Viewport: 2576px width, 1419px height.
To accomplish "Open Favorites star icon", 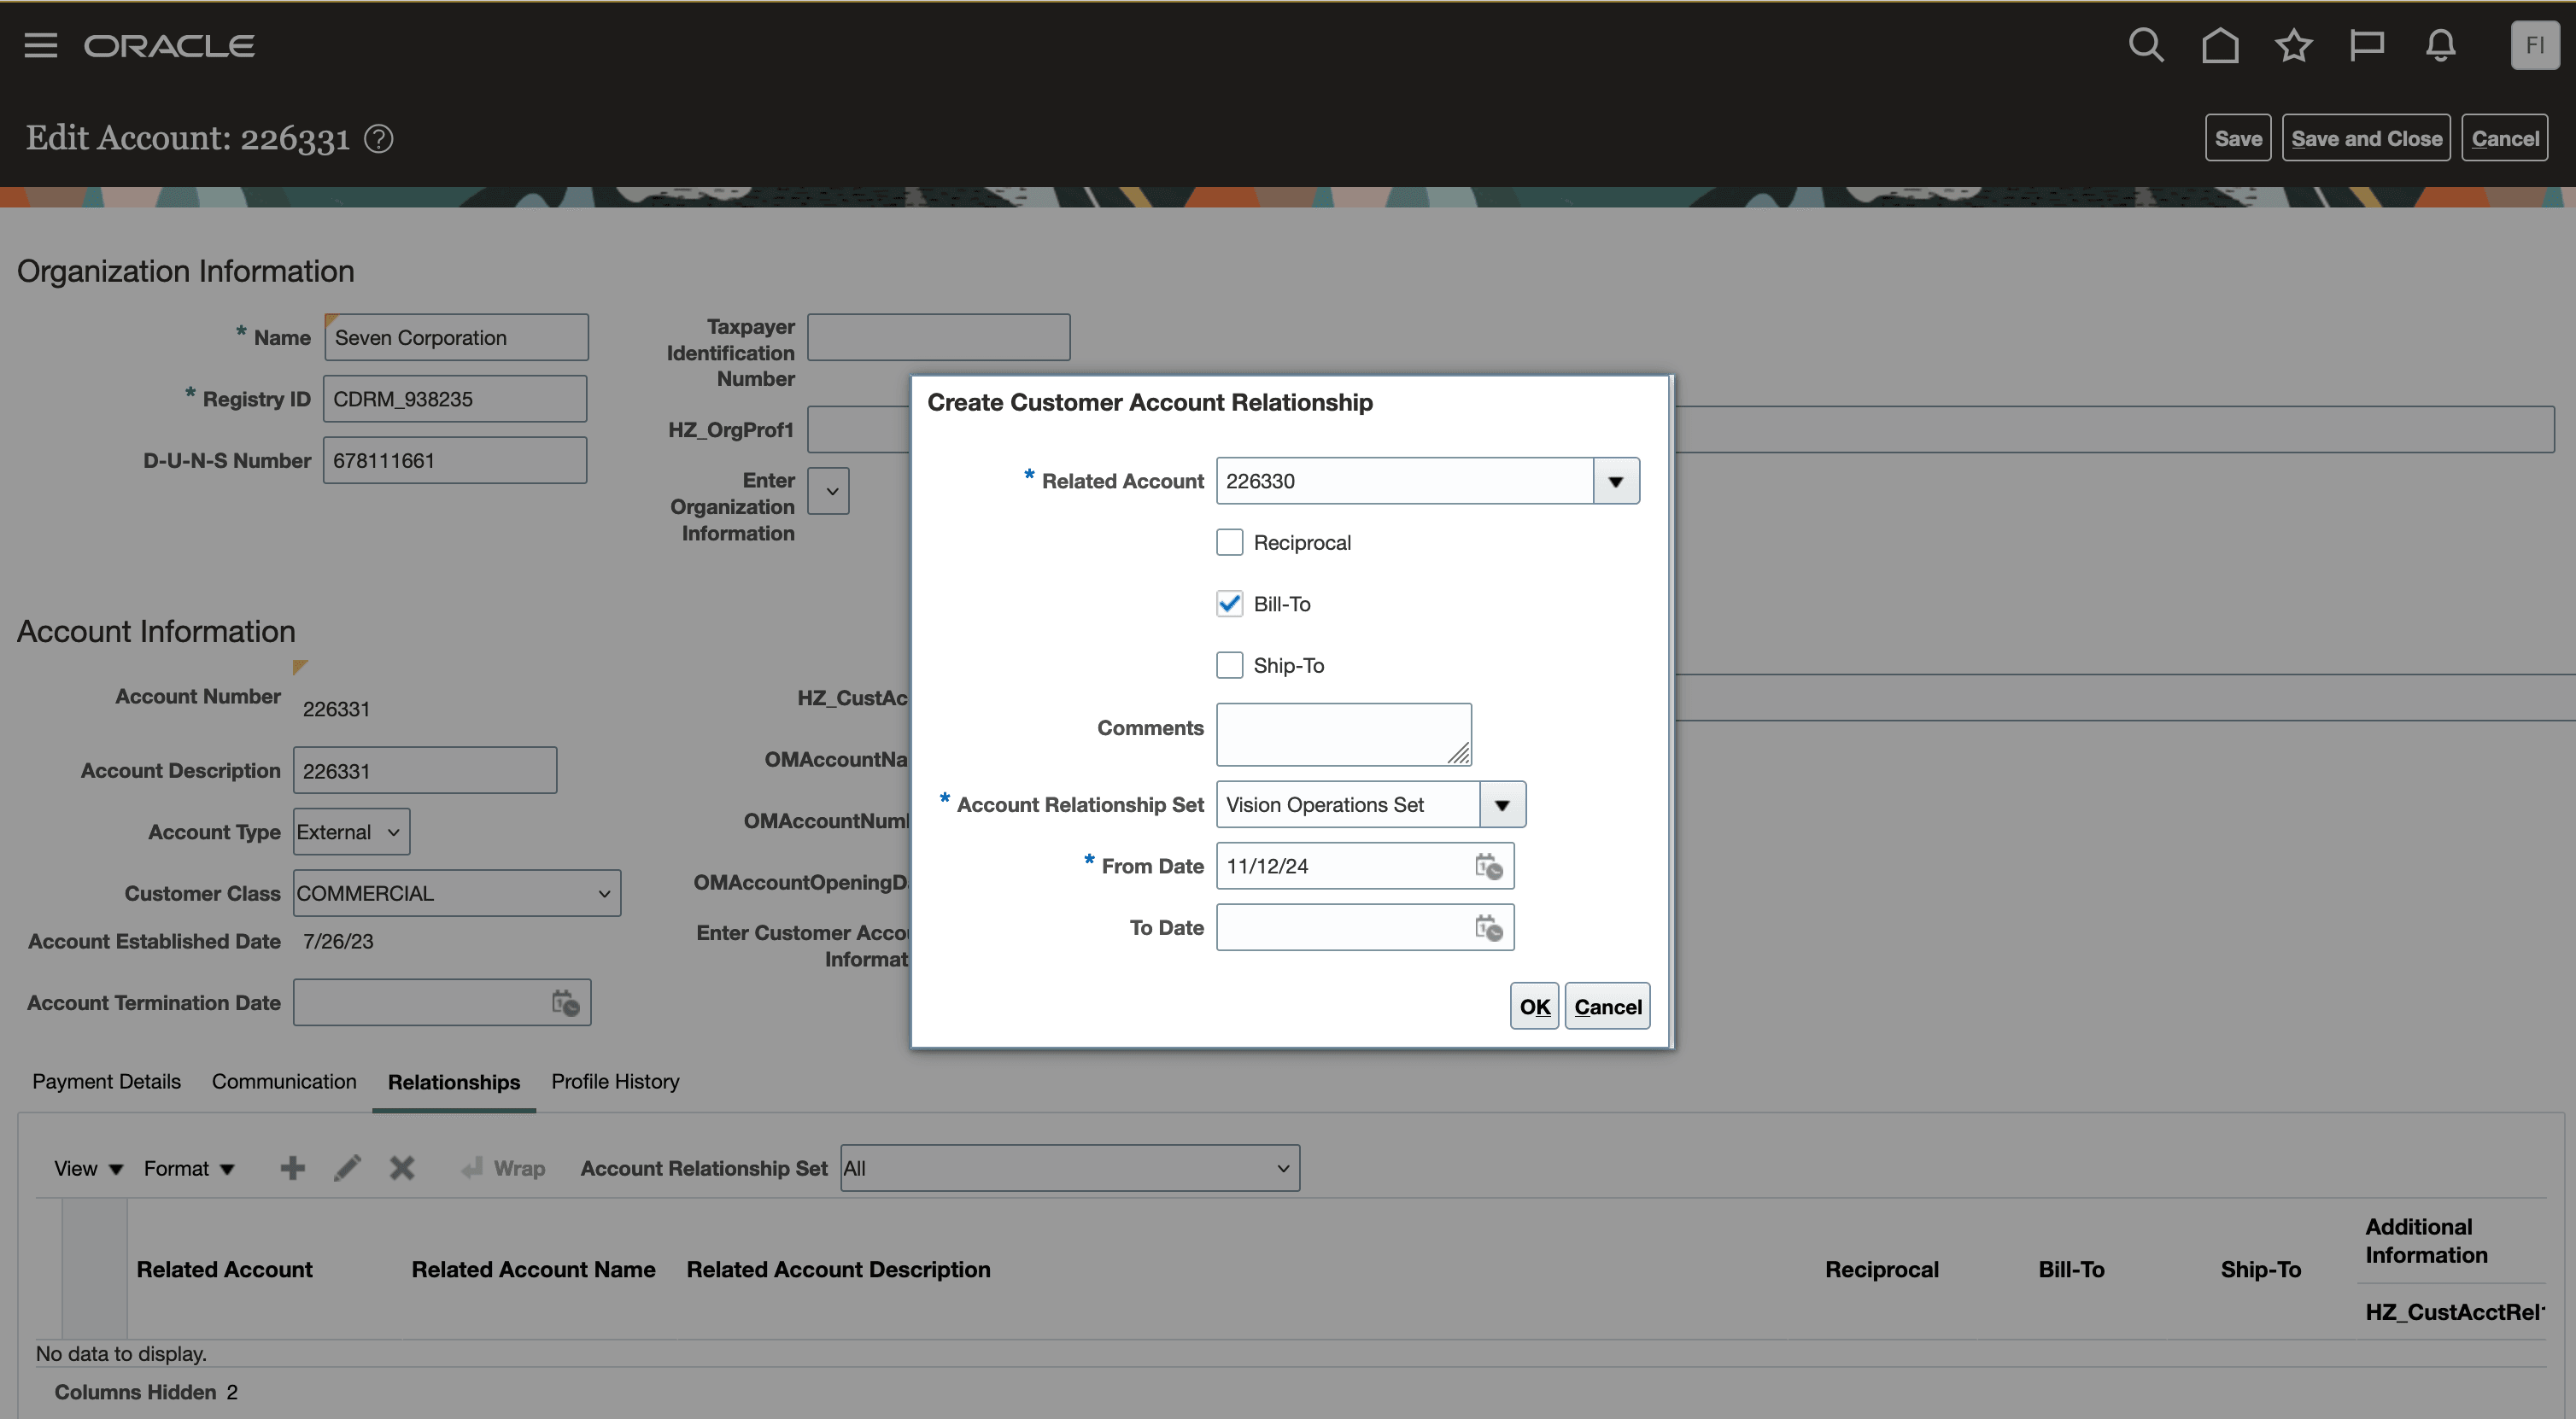I will coord(2293,45).
